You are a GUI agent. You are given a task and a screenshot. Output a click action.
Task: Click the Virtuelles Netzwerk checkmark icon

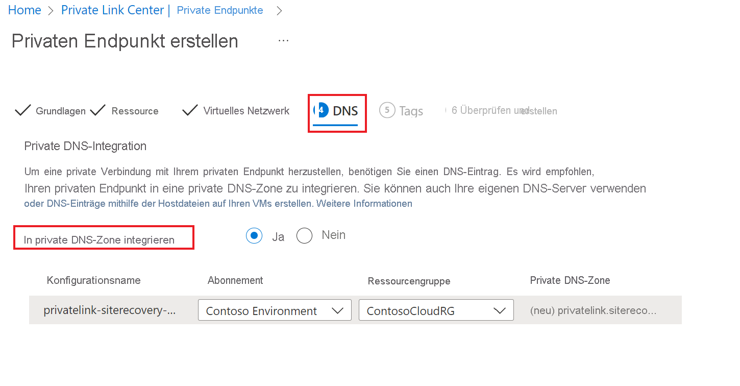tap(190, 110)
